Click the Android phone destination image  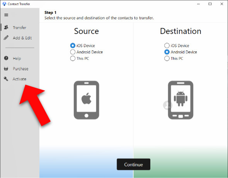180,100
